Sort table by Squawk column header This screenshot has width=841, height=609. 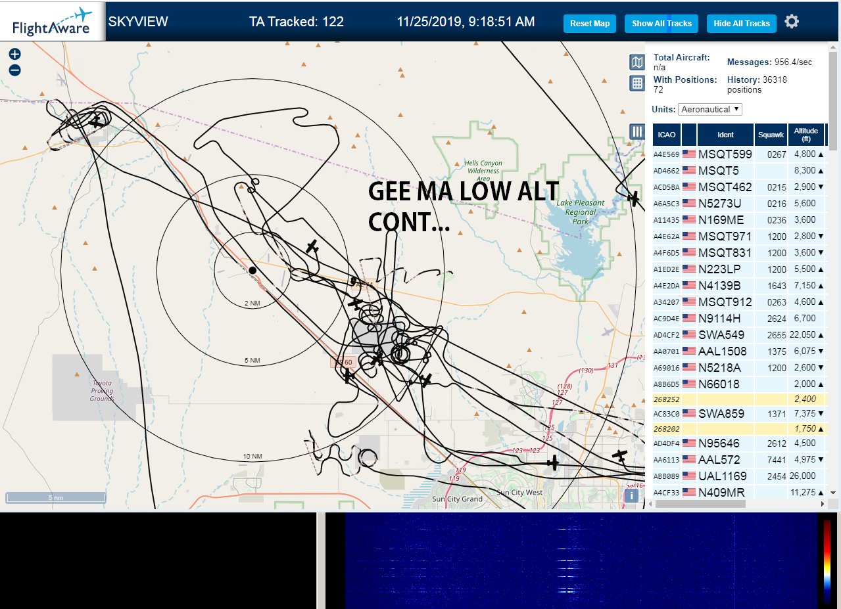click(x=771, y=135)
